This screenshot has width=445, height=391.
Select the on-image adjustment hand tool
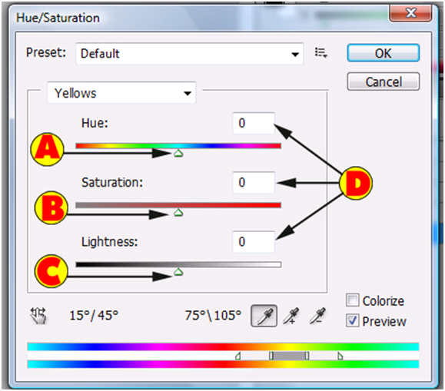tap(38, 316)
